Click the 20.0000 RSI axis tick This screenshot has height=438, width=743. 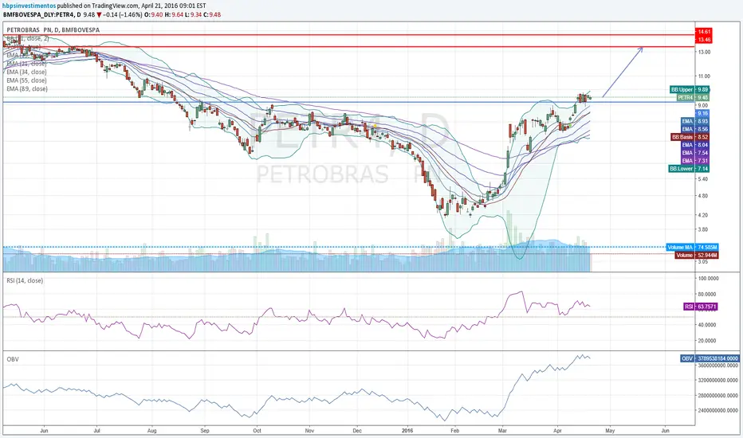pos(707,341)
